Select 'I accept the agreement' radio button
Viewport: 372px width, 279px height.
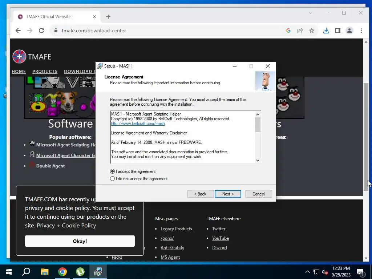pyautogui.click(x=113, y=171)
